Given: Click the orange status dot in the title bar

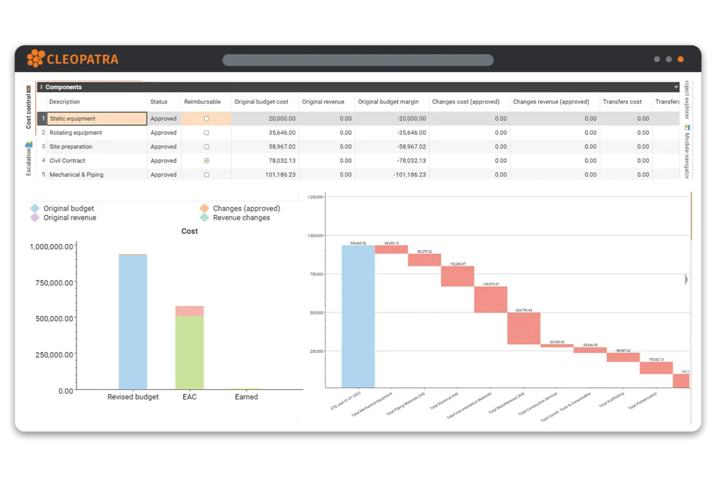Looking at the screenshot, I should [x=680, y=59].
